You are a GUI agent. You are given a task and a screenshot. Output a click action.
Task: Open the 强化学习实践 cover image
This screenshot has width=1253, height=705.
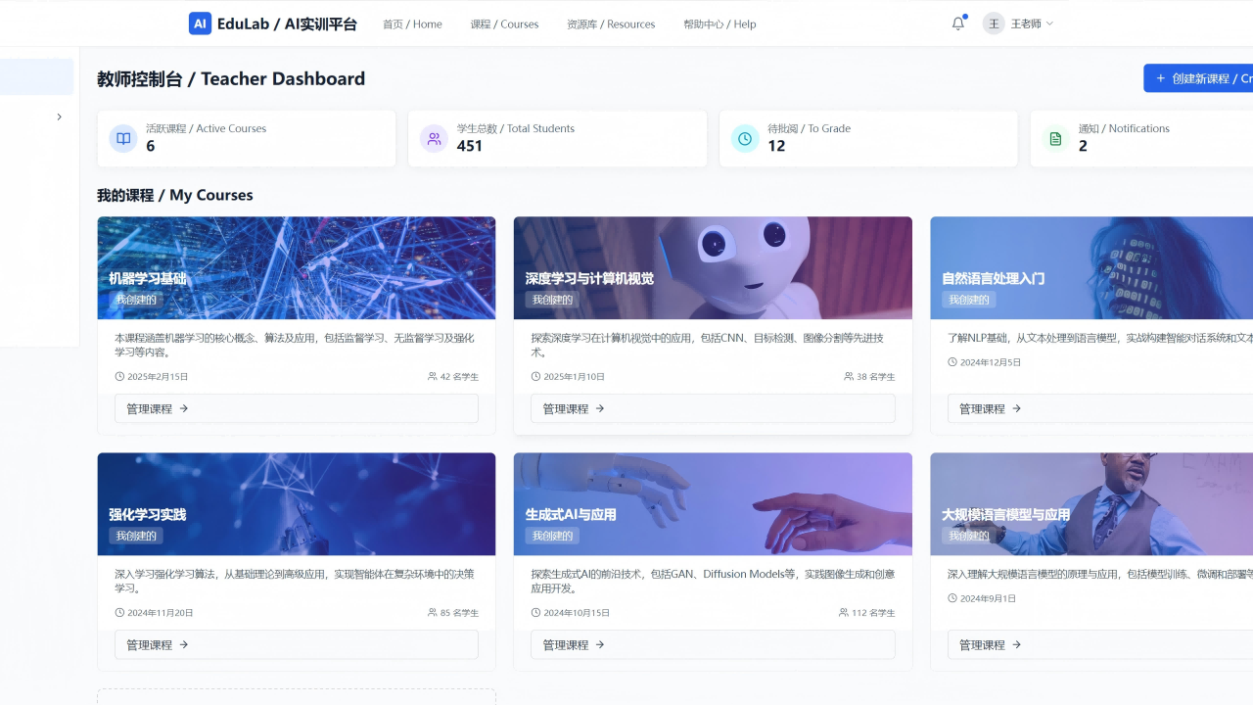click(297, 503)
